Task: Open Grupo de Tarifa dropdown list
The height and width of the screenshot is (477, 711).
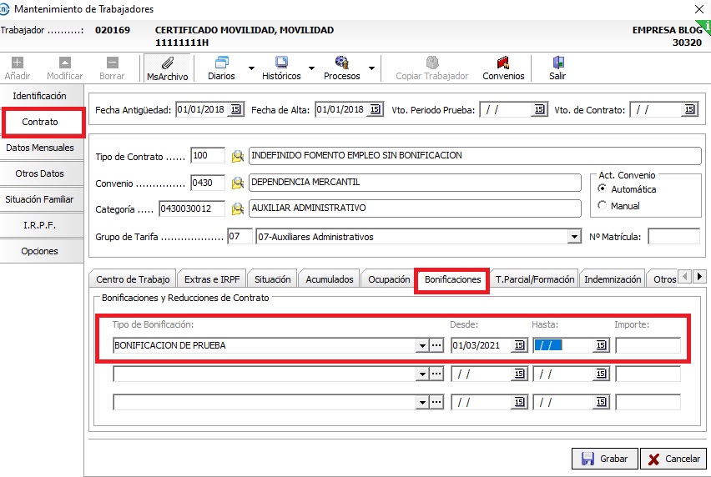Action: click(x=574, y=237)
